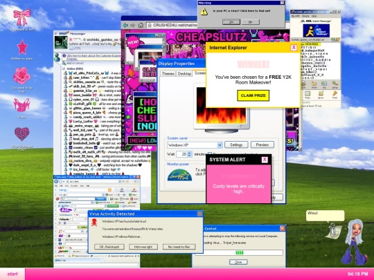Viewport: 374px width, 280px height.
Task: Toggle the password protect checkbox
Action: (x=210, y=154)
